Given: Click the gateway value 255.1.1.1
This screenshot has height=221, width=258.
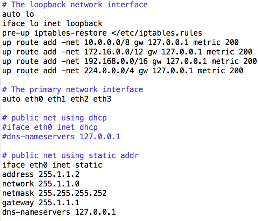Looking at the screenshot, I should point(59,203).
